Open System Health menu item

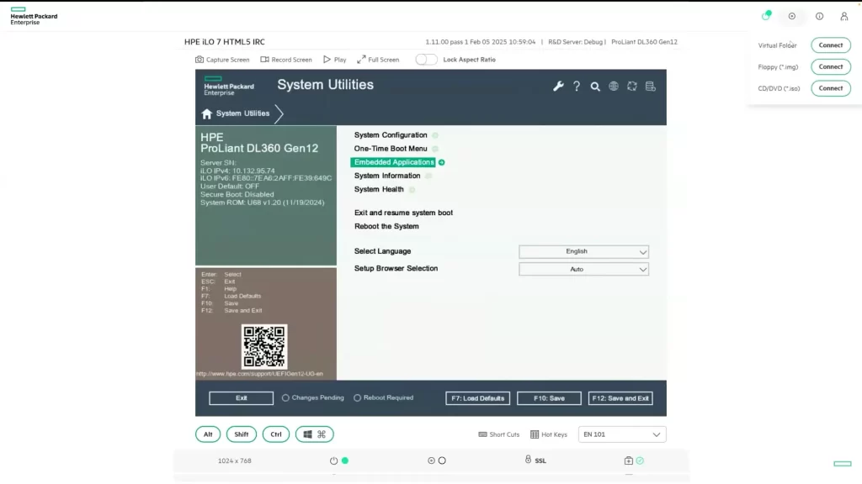point(379,189)
